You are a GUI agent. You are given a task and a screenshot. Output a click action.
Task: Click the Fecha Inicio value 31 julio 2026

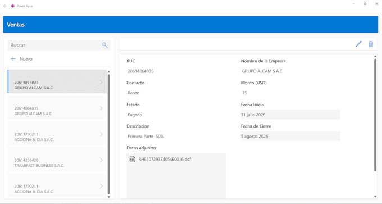click(290, 115)
